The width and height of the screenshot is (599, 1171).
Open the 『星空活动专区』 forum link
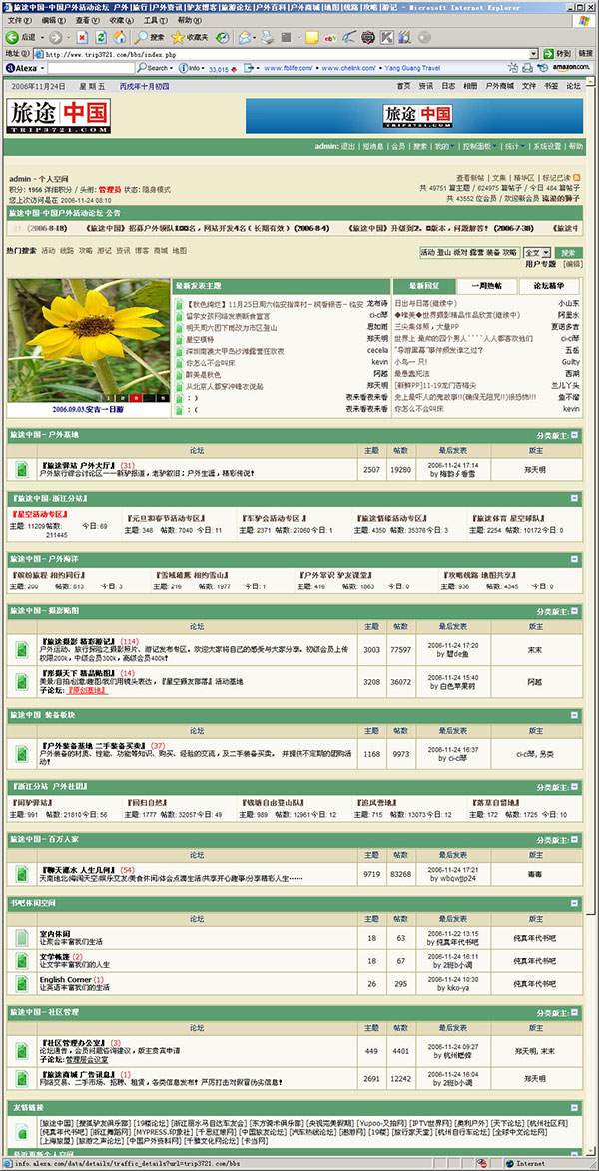click(40, 516)
